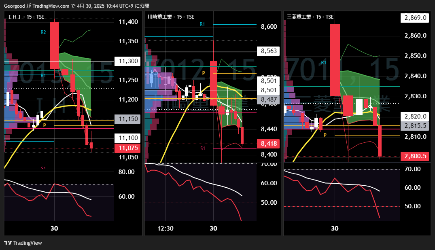Click the gray 11,150 price tag
435x250 pixels.
tap(127, 119)
